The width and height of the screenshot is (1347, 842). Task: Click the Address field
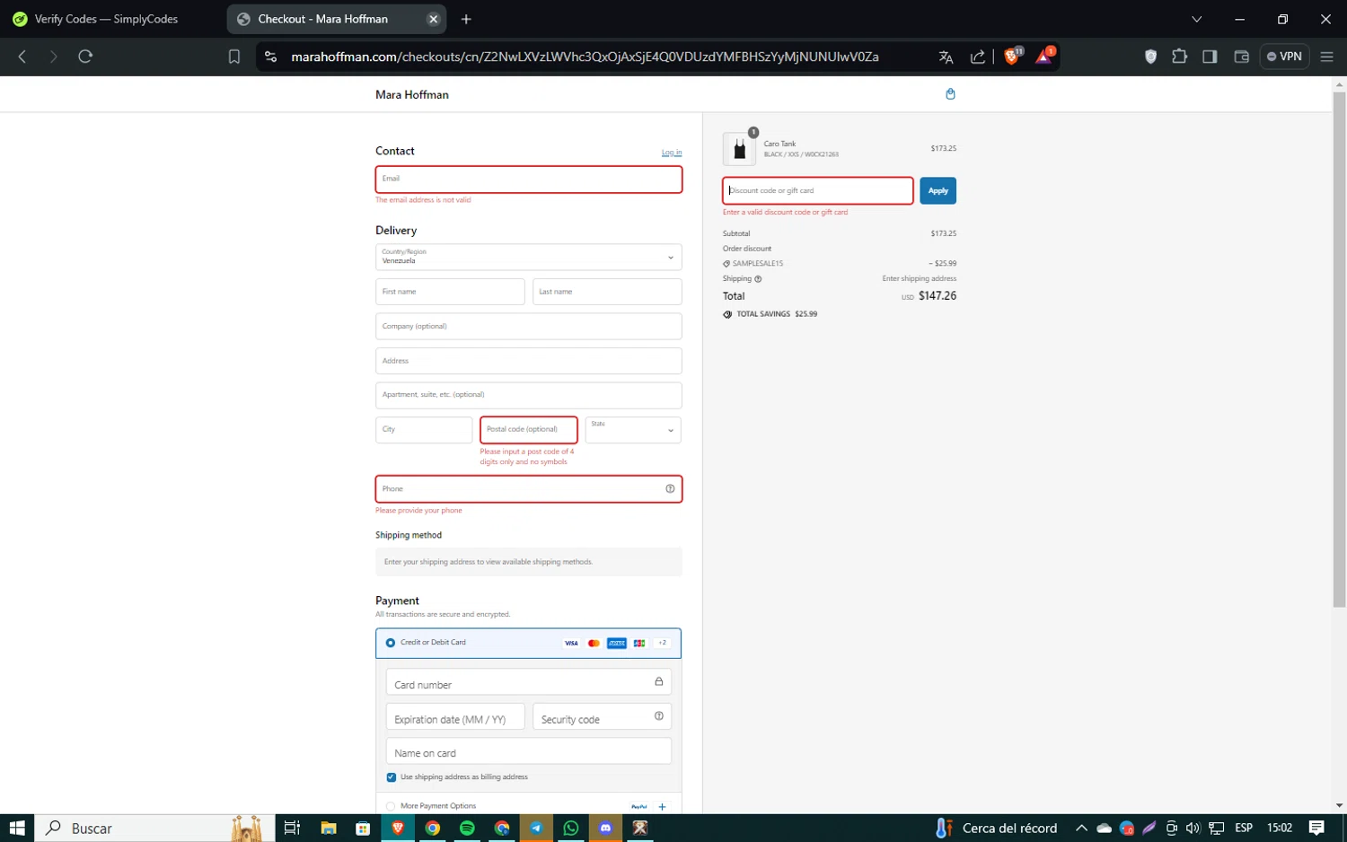tap(528, 361)
